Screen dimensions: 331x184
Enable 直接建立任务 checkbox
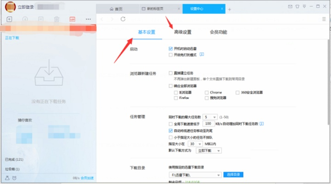[171, 73]
